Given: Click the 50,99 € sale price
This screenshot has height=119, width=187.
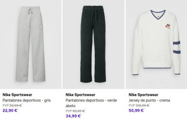Looking at the screenshot, I should (x=136, y=110).
